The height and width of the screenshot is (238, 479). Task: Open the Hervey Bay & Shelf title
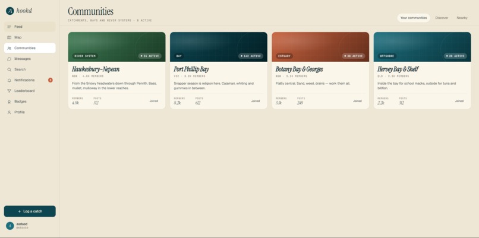click(x=398, y=69)
